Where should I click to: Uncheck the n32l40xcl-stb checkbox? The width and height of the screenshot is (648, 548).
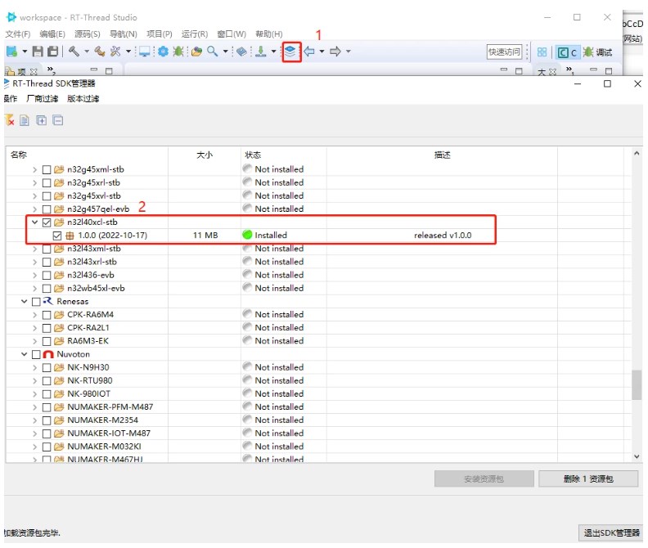point(47,222)
